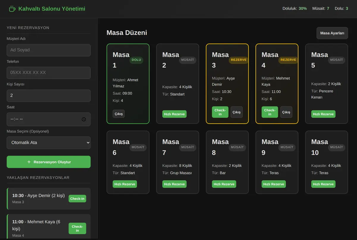Screen dimensions: 357x240
Task: Open the Masa Seçimi dropdown
Action: point(49,143)
